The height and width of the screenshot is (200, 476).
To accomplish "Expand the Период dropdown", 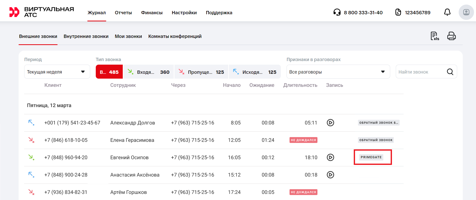I will [57, 72].
